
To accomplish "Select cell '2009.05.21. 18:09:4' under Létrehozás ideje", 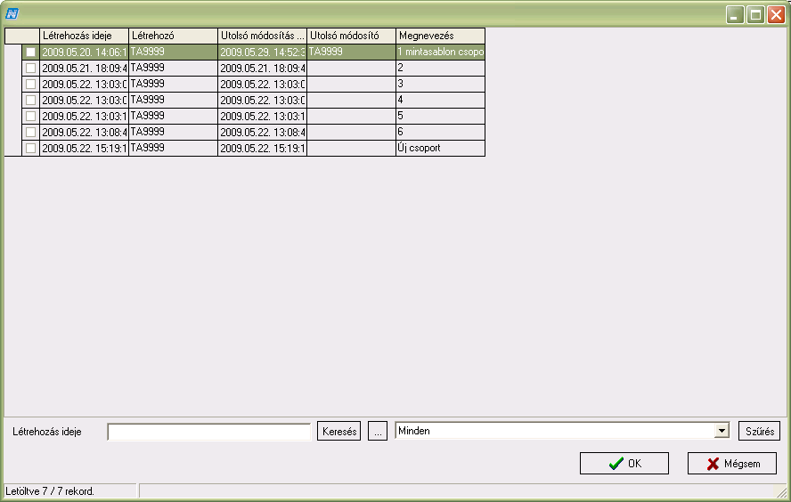I will [84, 68].
